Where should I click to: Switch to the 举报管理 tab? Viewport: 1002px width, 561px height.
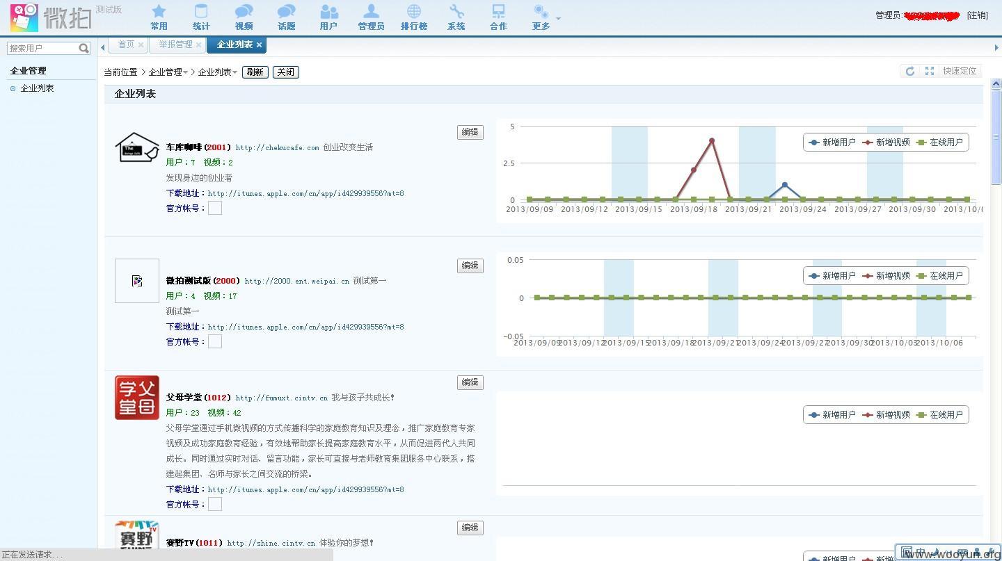(175, 44)
